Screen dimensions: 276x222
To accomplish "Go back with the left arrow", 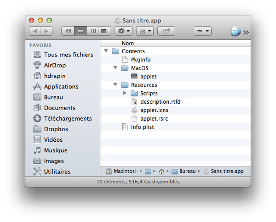I will (35, 31).
